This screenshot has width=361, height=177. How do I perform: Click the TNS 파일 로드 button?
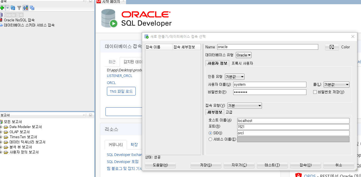pos(121,91)
